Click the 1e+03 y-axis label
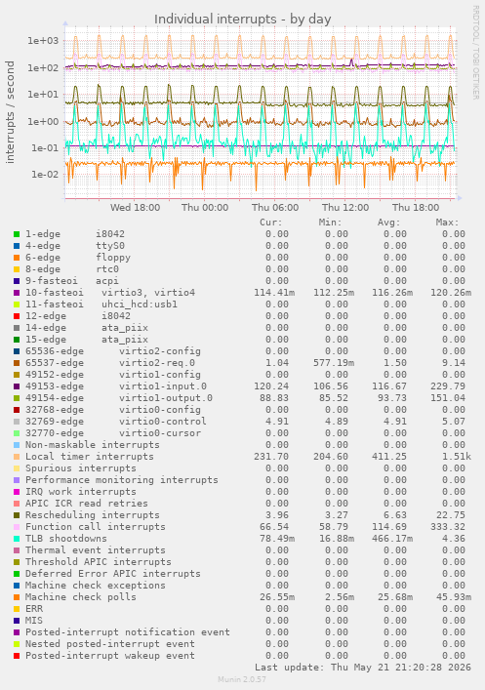 pos(43,41)
